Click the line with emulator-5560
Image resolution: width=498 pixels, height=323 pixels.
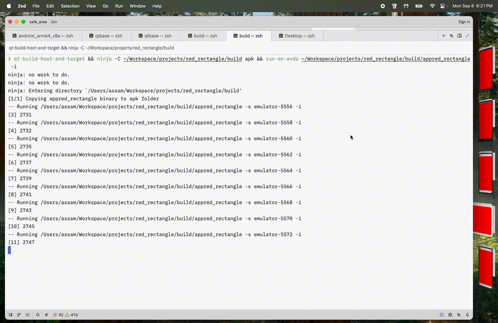[x=154, y=138]
